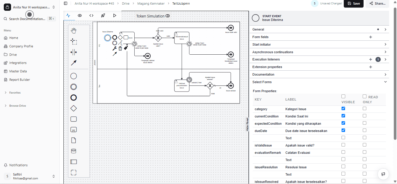Open the code view icon
397x184 pixels.
tap(91, 15)
